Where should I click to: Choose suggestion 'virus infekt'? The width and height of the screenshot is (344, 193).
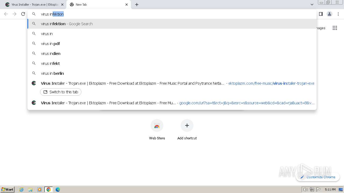click(x=172, y=64)
